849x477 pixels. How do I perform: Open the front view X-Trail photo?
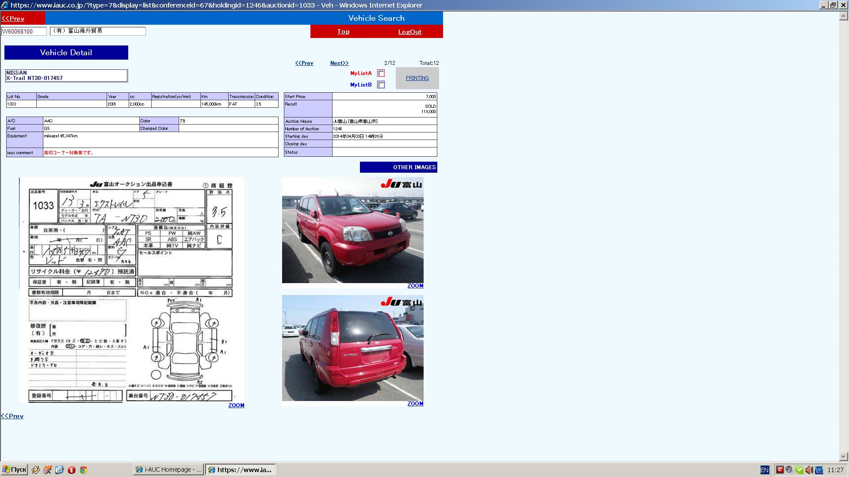coord(352,230)
